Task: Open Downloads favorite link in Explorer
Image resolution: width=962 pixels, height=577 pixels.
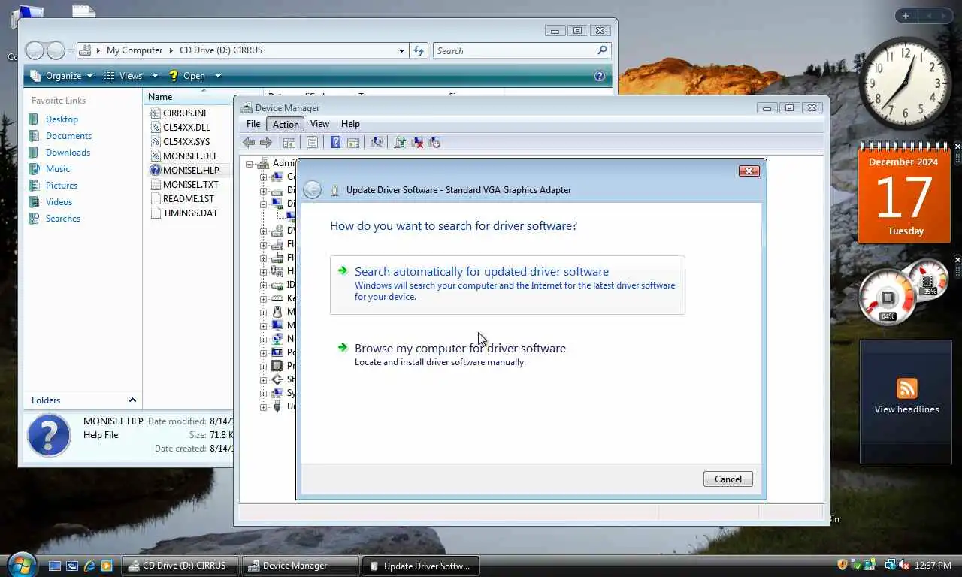Action: click(x=68, y=153)
